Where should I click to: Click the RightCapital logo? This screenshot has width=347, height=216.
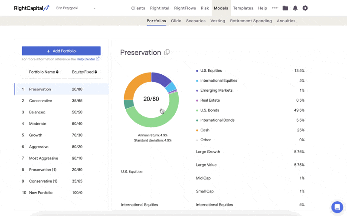31,8
